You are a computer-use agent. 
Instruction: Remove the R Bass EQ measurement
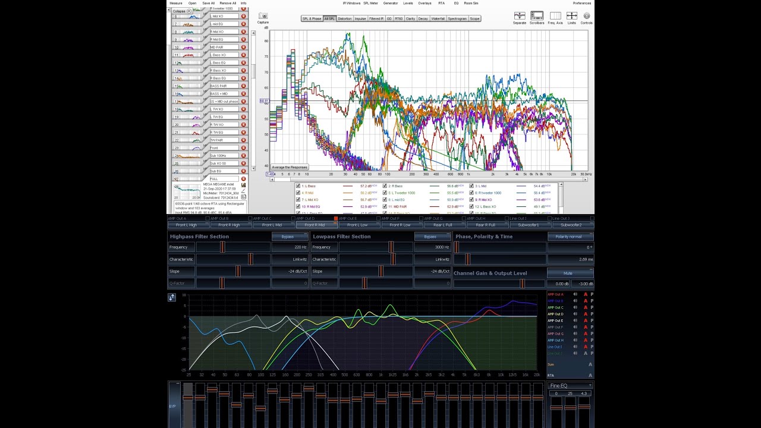pos(243,78)
